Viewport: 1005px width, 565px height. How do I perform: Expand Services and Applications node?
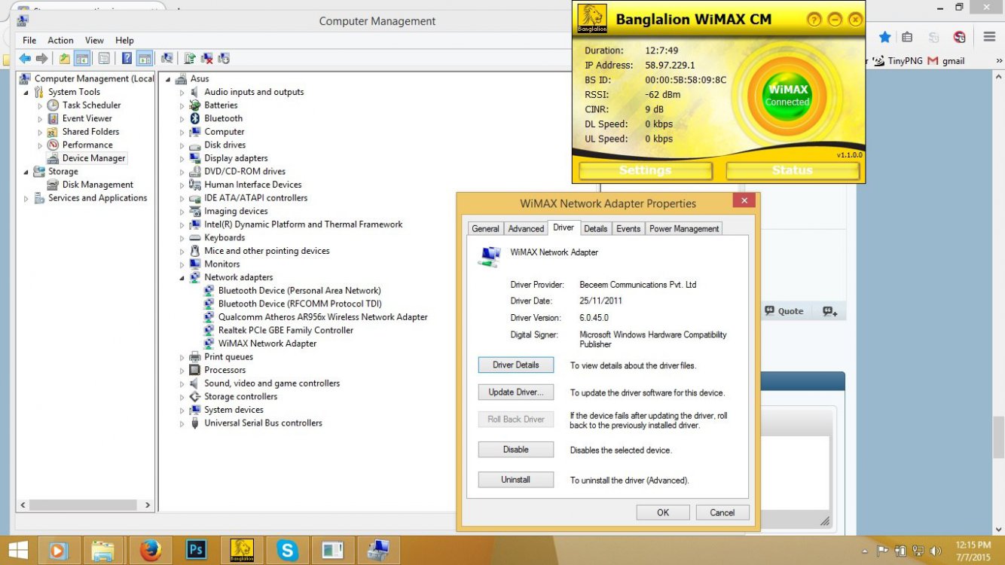pyautogui.click(x=27, y=198)
